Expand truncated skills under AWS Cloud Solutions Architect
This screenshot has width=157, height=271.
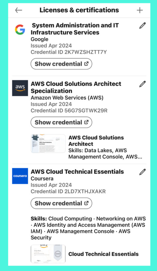point(105,153)
